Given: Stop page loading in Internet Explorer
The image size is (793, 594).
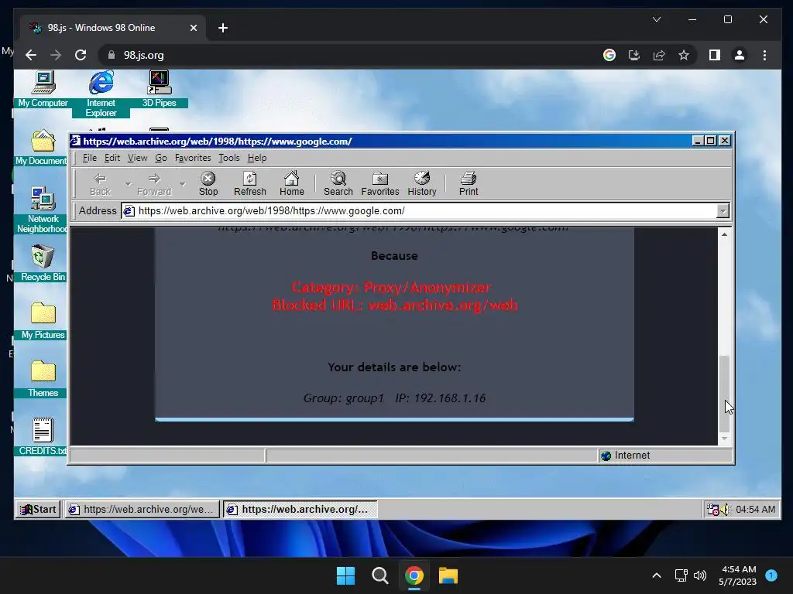Looking at the screenshot, I should [x=208, y=184].
